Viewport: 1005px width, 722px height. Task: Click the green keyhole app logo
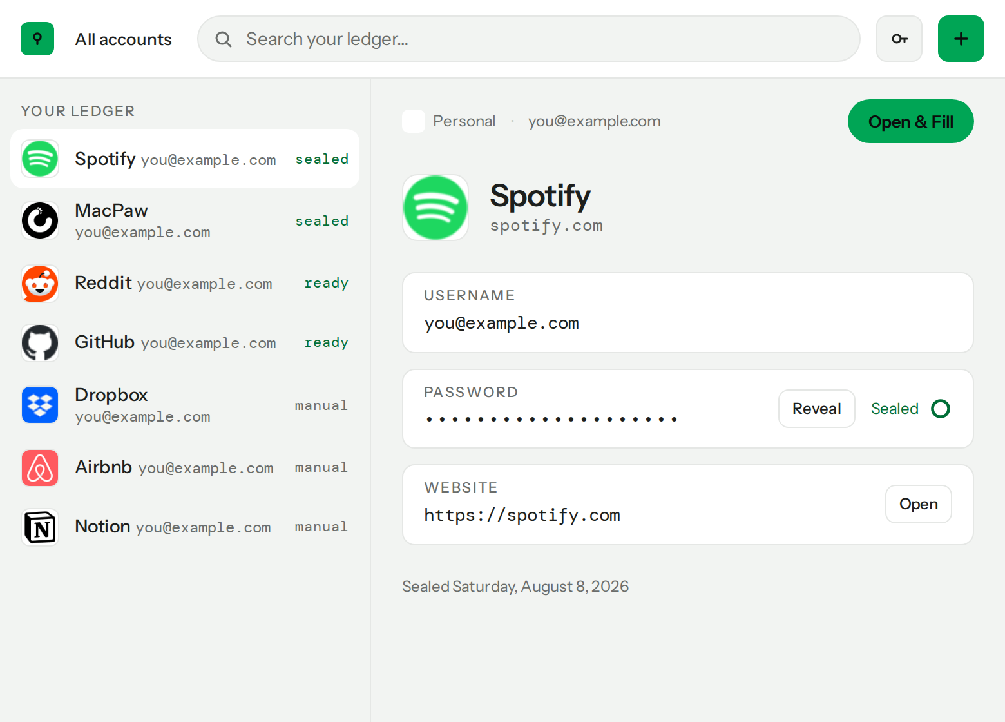37,39
